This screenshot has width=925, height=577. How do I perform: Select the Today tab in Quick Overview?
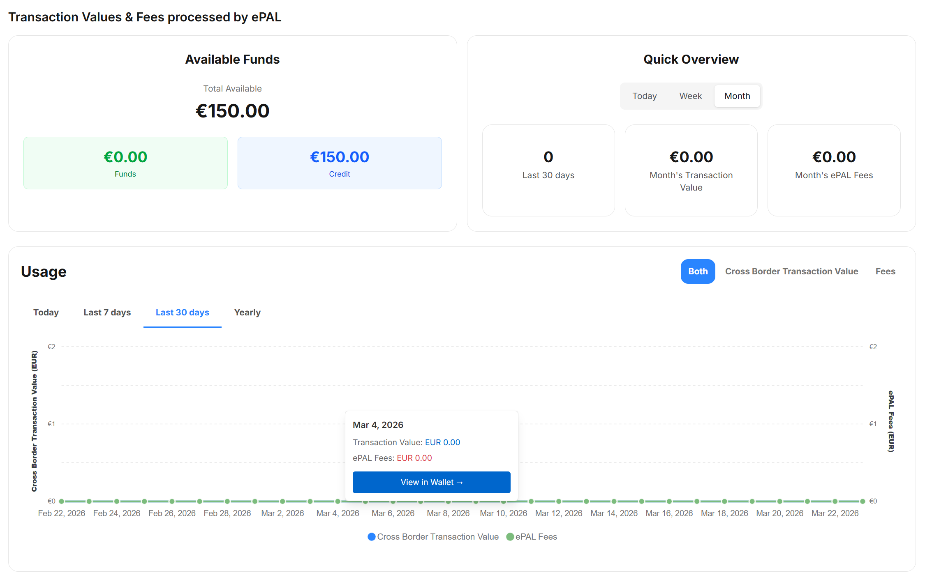tap(644, 96)
